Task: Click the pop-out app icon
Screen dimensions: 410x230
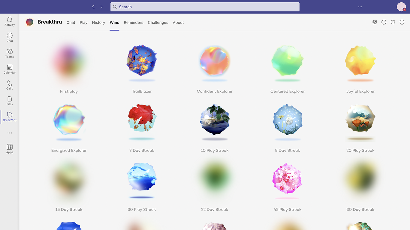Action: click(x=375, y=22)
